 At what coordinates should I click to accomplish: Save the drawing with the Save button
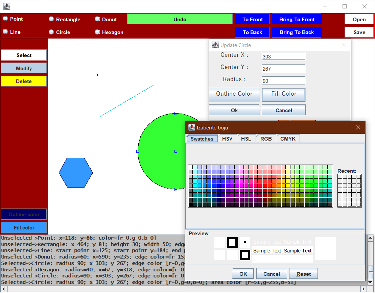click(359, 32)
